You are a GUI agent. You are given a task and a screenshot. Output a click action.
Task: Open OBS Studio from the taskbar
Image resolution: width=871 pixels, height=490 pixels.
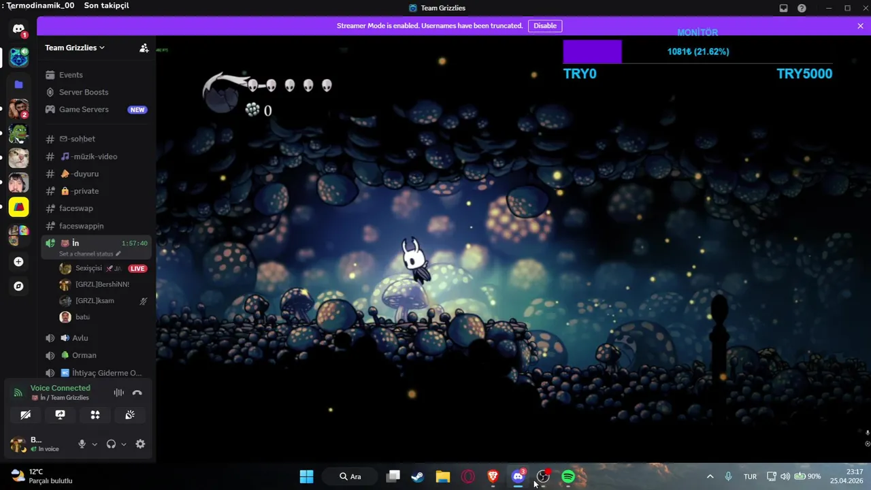point(543,476)
